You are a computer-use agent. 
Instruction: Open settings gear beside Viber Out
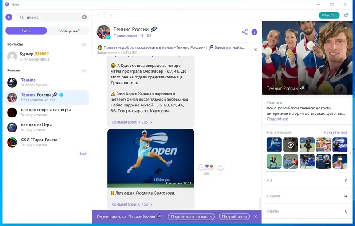[x=346, y=15]
